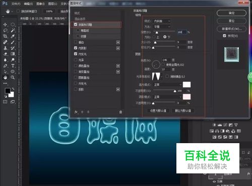Enable 使用全局光 (Use Global Light)
Viewport: 252px width, 186px height.
tap(163, 65)
